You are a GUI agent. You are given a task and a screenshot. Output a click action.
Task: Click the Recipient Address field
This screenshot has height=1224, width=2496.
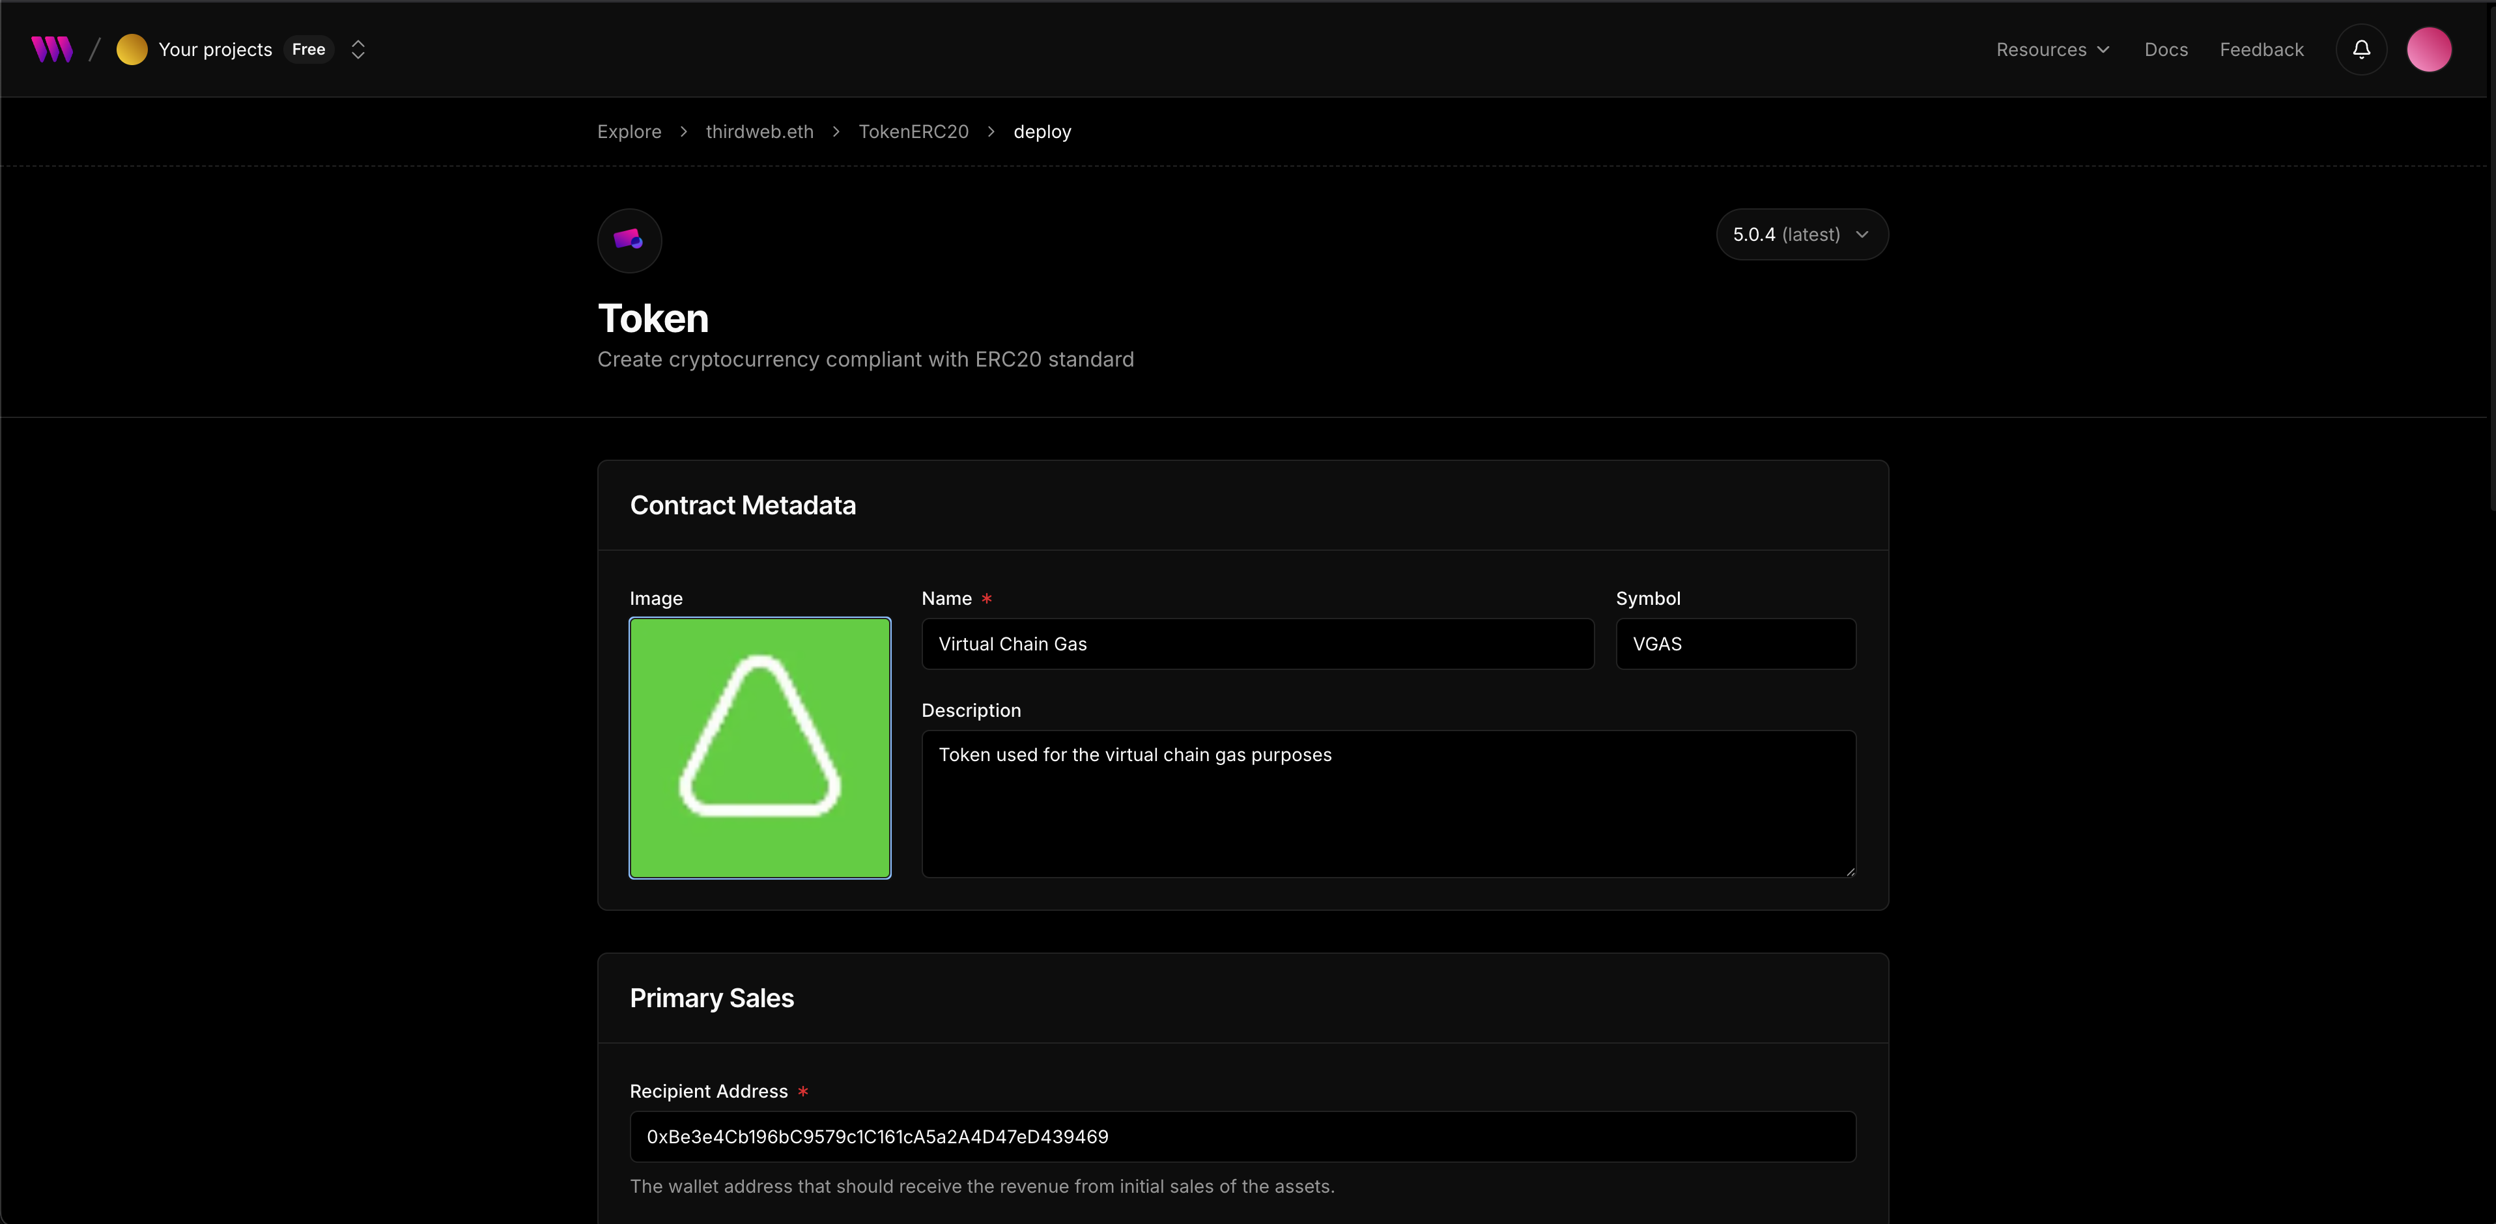tap(1242, 1136)
